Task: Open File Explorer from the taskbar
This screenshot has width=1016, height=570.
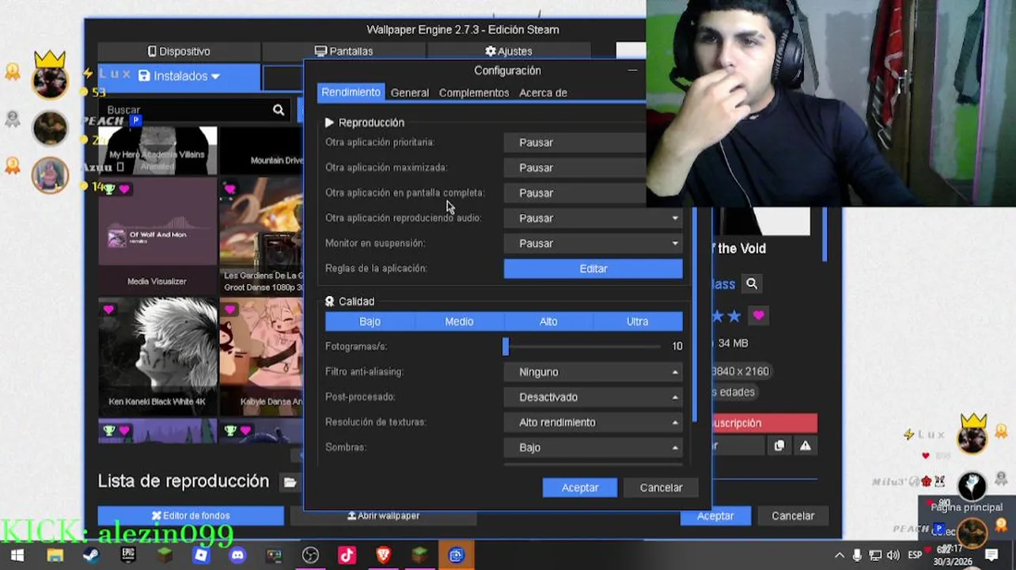Action: 55,556
